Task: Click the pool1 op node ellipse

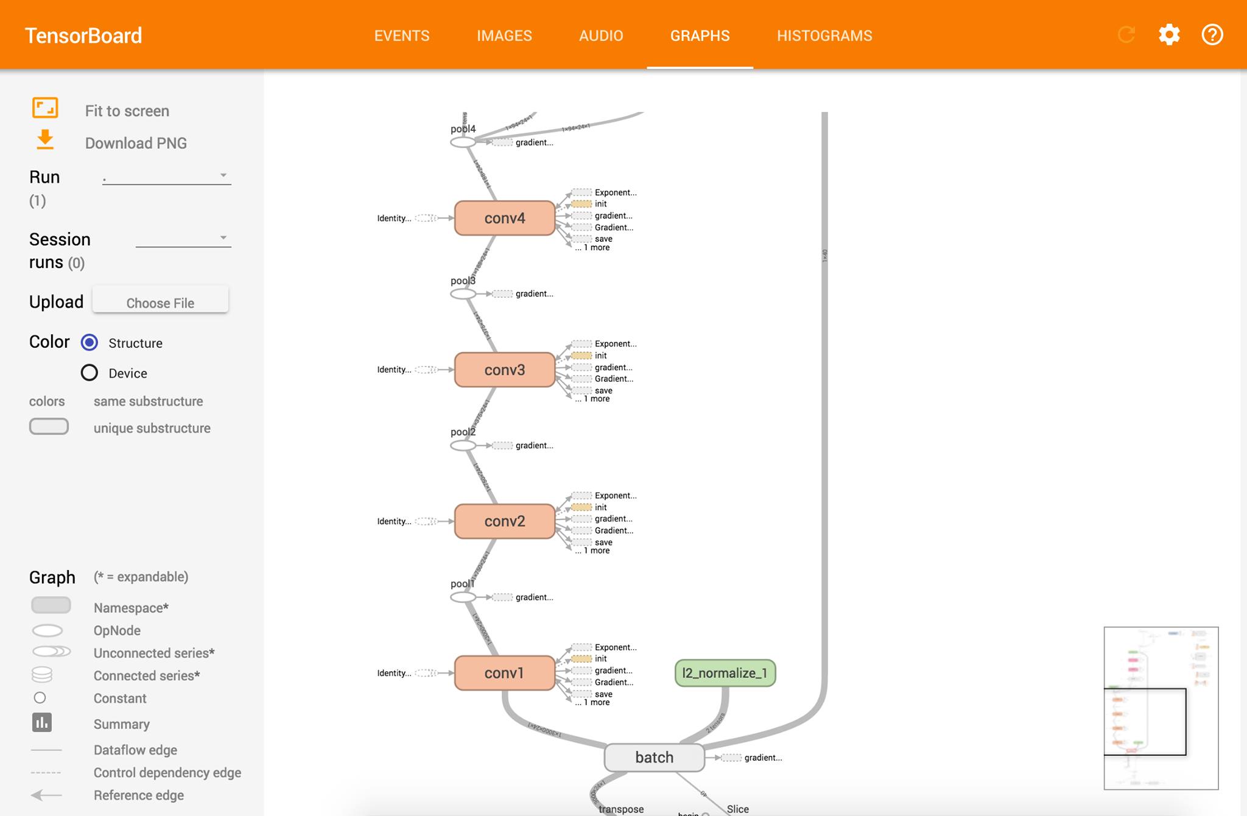Action: [463, 597]
